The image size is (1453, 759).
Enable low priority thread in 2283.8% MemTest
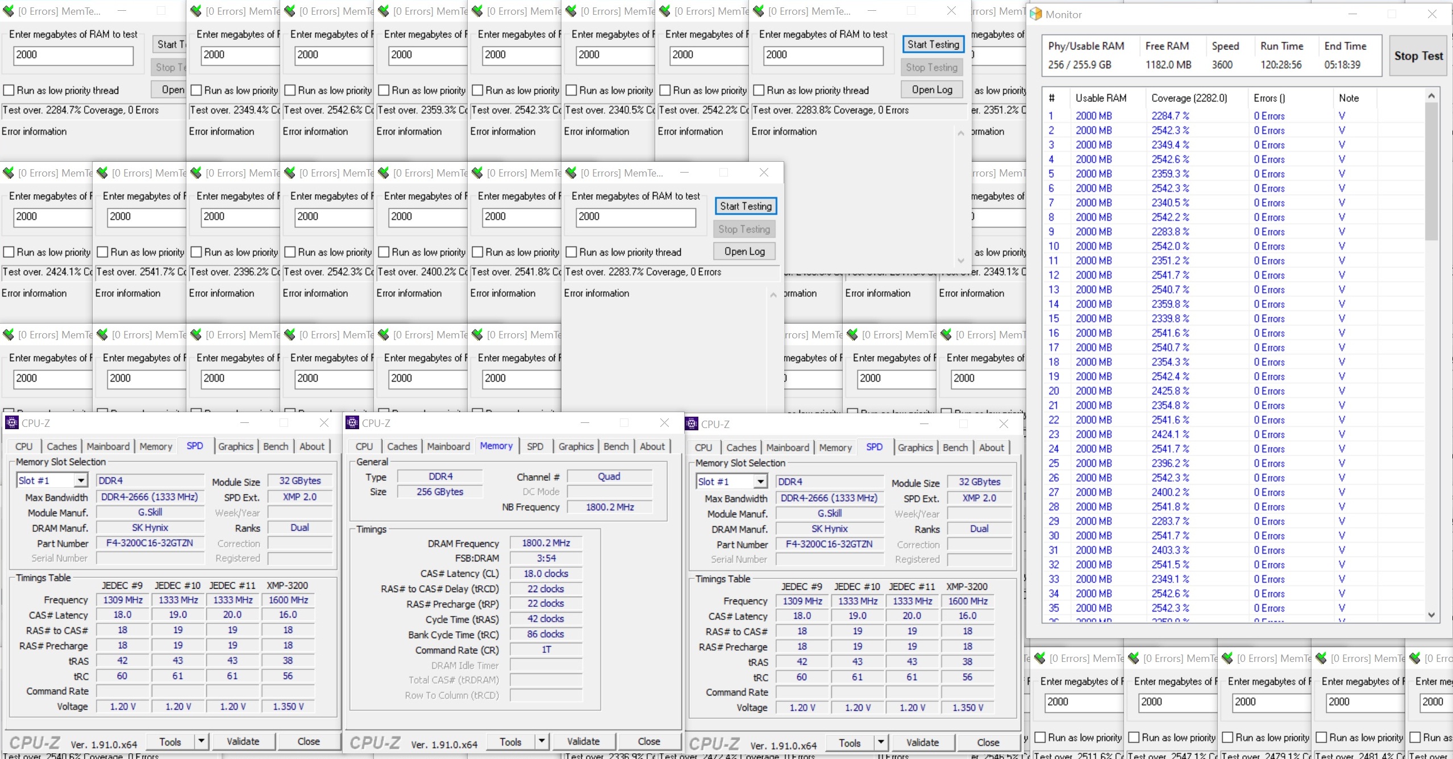759,90
